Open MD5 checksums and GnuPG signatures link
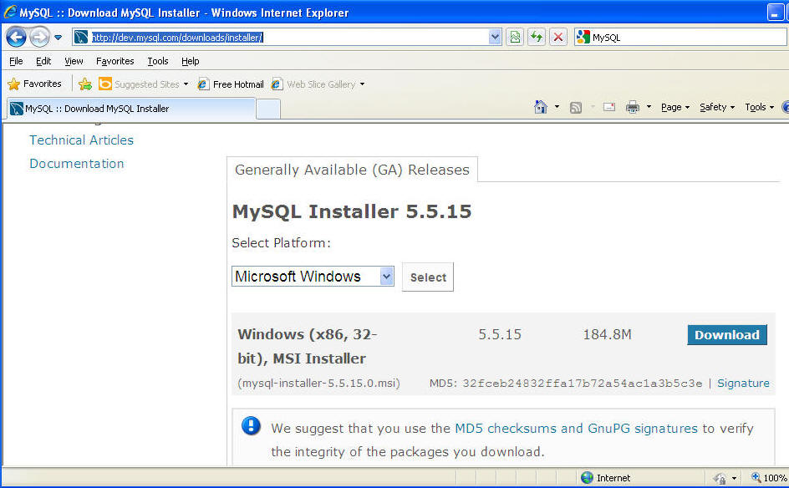 point(576,428)
